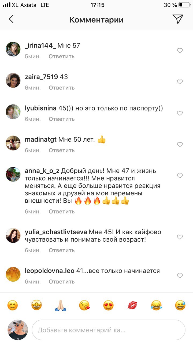Image resolution: width=193 pixels, height=344 pixels.
Task: View _irina144_'s avatar thumbnail
Action: click(x=13, y=49)
